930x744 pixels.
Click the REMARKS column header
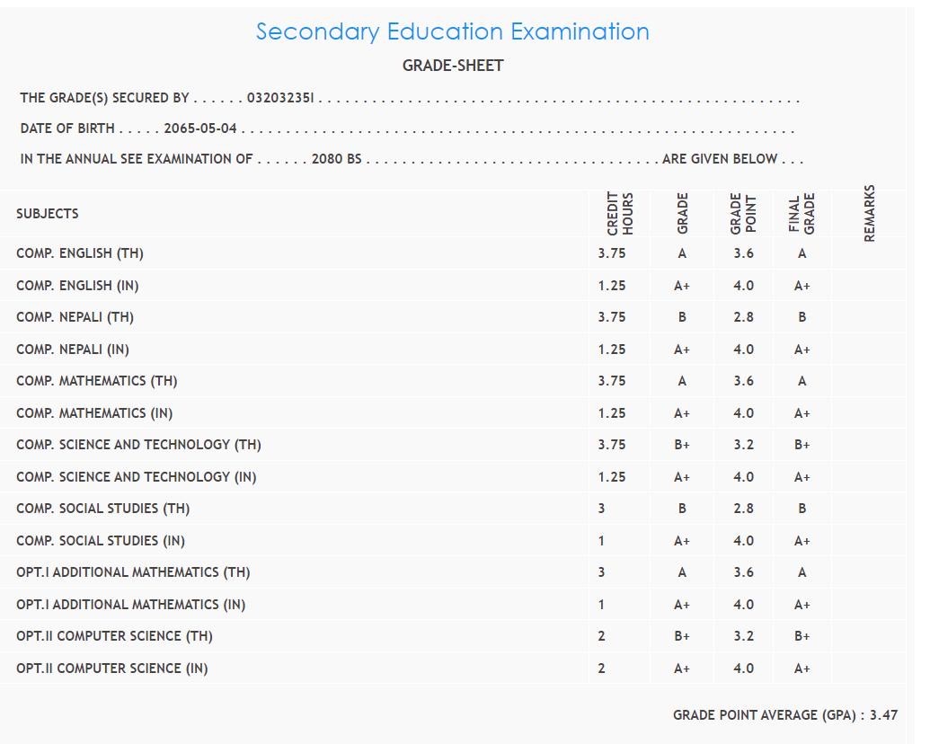click(869, 214)
